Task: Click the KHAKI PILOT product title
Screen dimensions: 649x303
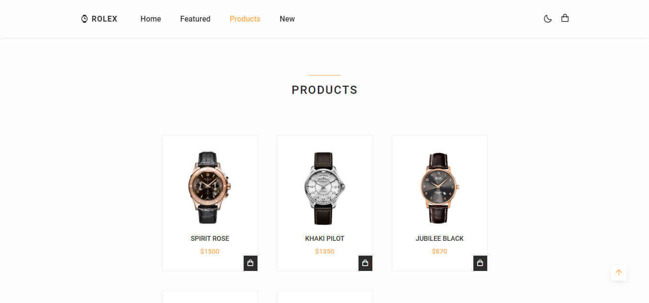Action: click(x=324, y=238)
